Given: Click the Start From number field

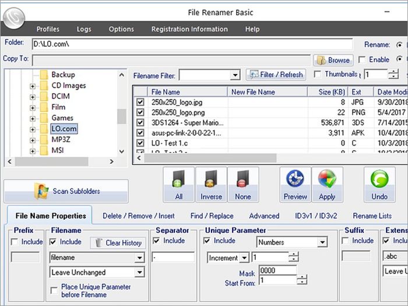Looking at the screenshot, I should click(x=278, y=280).
